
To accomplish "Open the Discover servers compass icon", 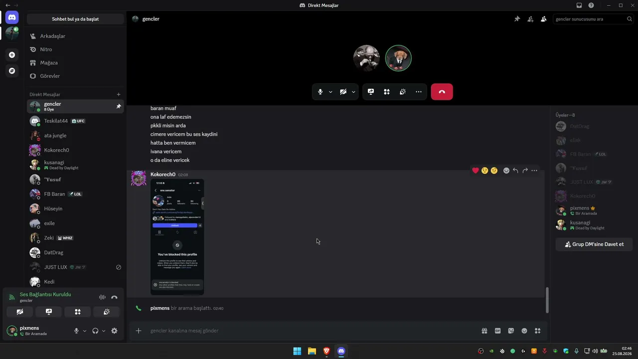I will click(x=12, y=71).
